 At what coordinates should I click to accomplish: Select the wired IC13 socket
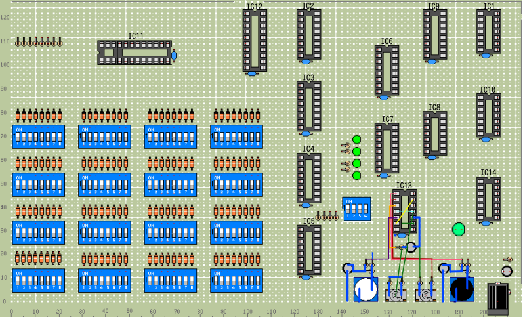405,211
